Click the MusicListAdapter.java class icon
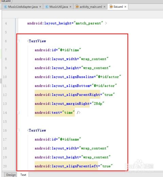This screenshot has width=163, height=177. [5, 7]
